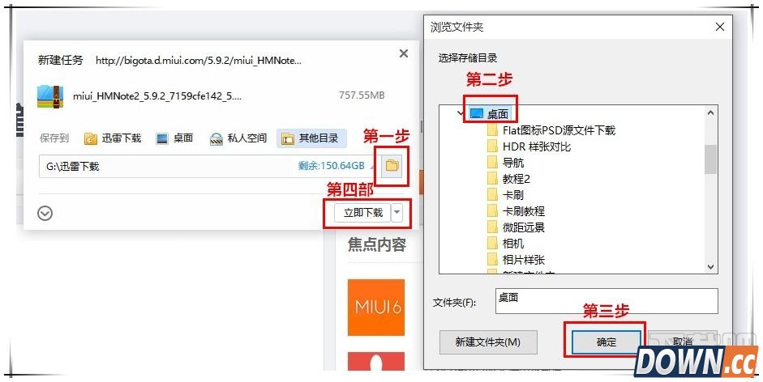This screenshot has width=763, height=382.
Task: Click the folder tree scrollbar thumb
Action: tap(710, 159)
